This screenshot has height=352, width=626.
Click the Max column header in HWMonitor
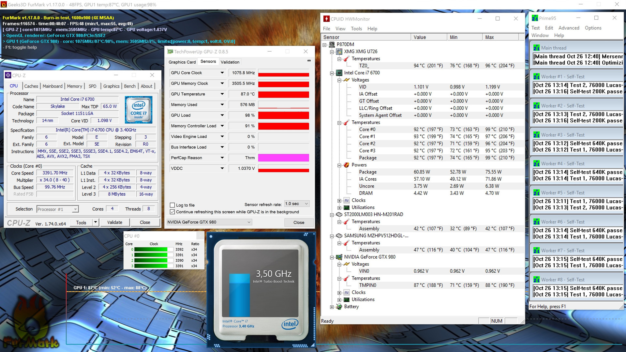coord(500,37)
